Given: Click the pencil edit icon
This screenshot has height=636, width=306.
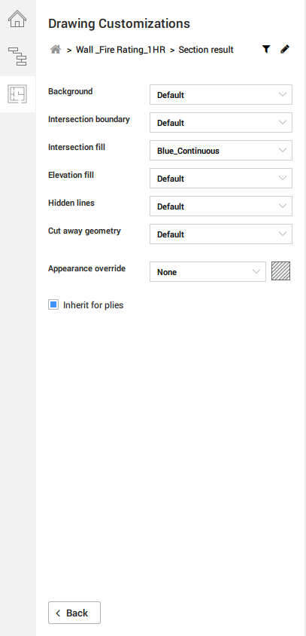Looking at the screenshot, I should (x=285, y=49).
